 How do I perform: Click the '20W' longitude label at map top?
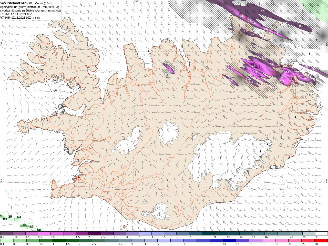[x=136, y=1]
